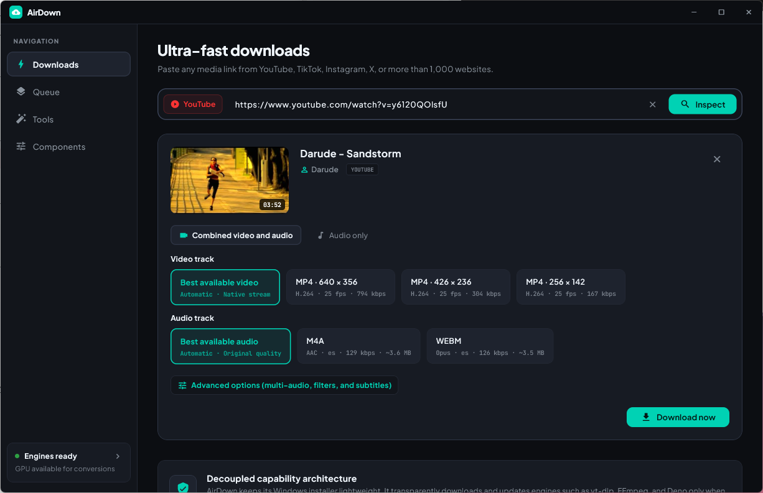Click the Download now button
Viewport: 763px width, 493px height.
678,417
